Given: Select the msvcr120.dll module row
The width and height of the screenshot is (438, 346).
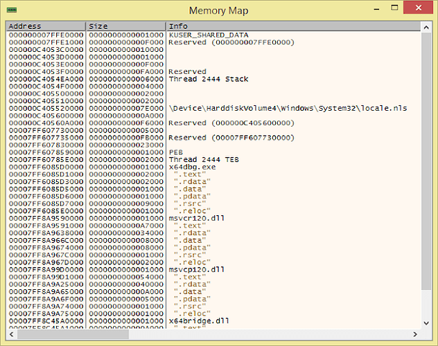Looking at the screenshot, I should [195, 218].
